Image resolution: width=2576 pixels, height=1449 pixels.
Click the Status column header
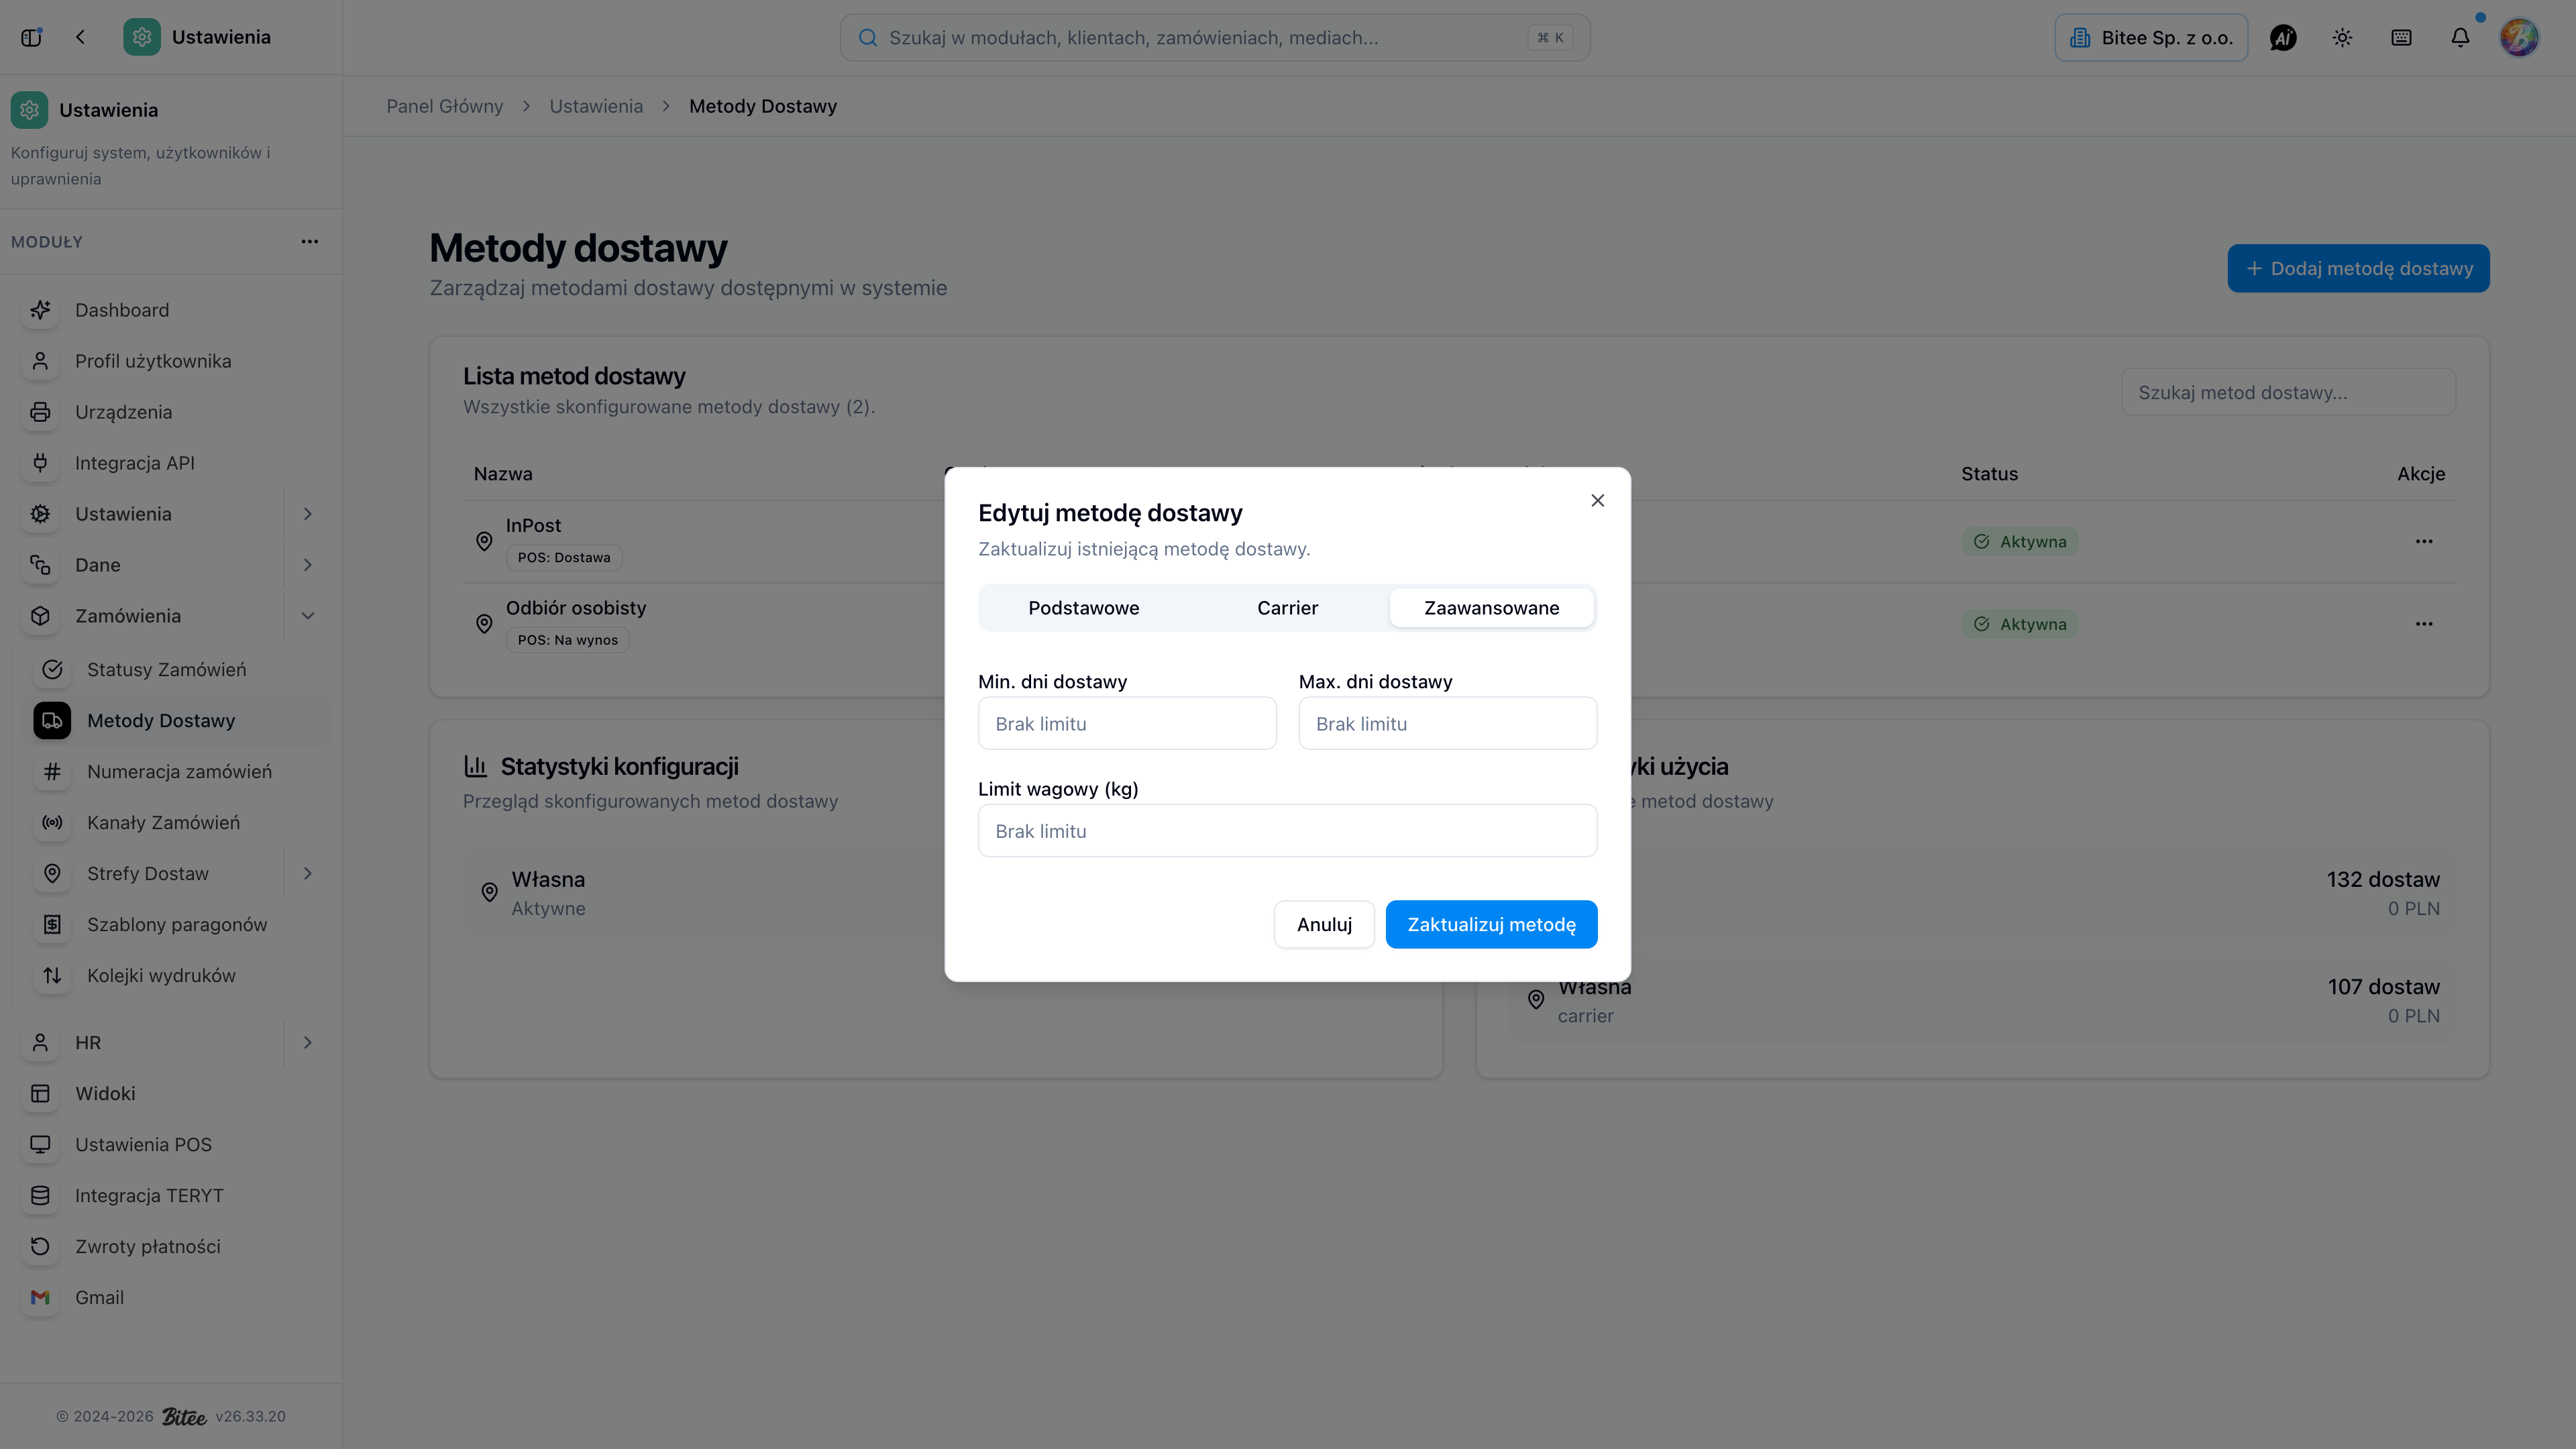click(x=1989, y=474)
